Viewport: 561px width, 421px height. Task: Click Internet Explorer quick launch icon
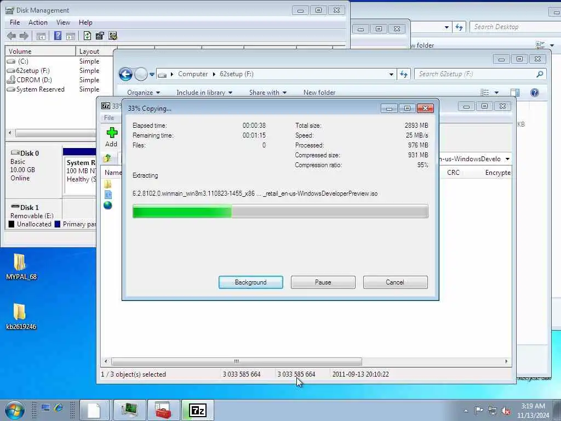tap(58, 407)
